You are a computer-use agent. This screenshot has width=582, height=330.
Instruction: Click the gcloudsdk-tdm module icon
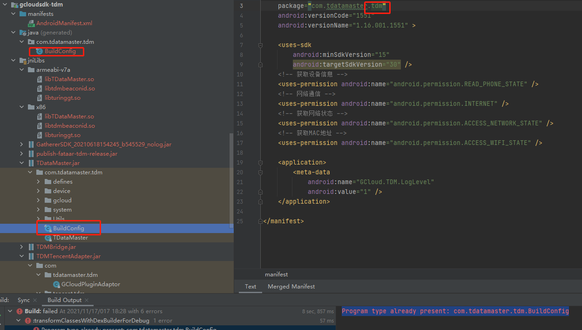14,5
